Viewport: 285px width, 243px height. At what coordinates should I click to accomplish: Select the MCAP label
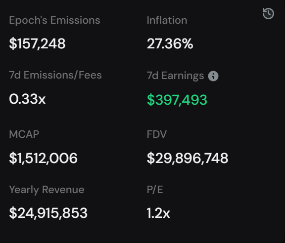[x=24, y=134]
